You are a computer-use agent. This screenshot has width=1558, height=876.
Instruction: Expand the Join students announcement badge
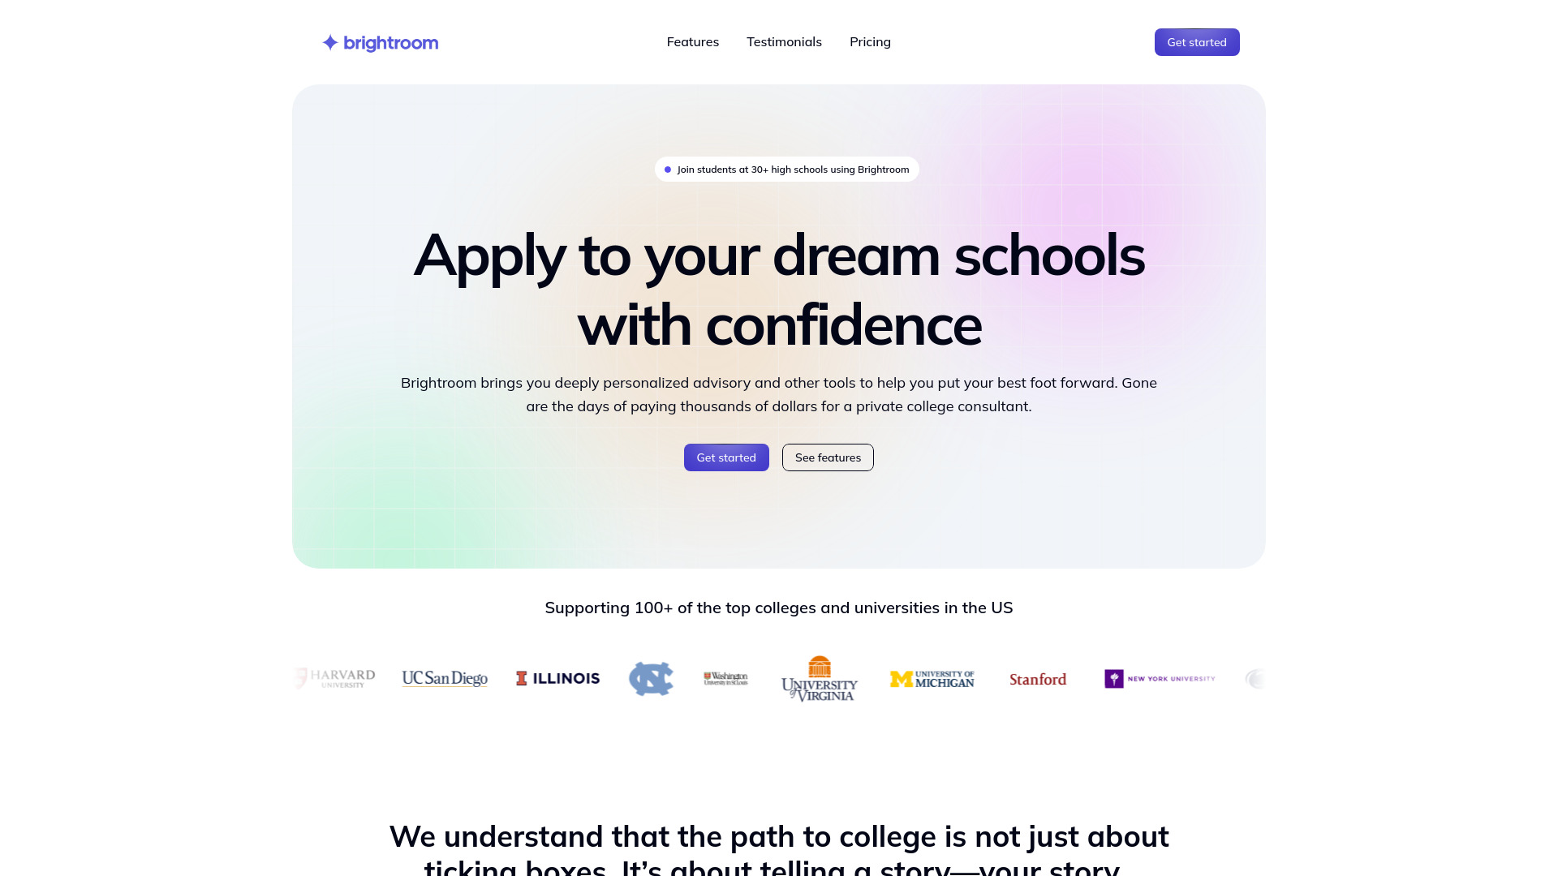coord(786,169)
